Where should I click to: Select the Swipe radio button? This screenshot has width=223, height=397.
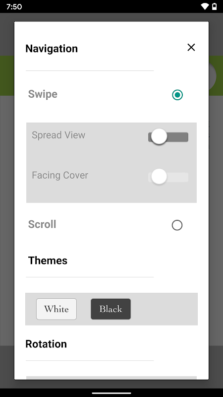point(177,95)
